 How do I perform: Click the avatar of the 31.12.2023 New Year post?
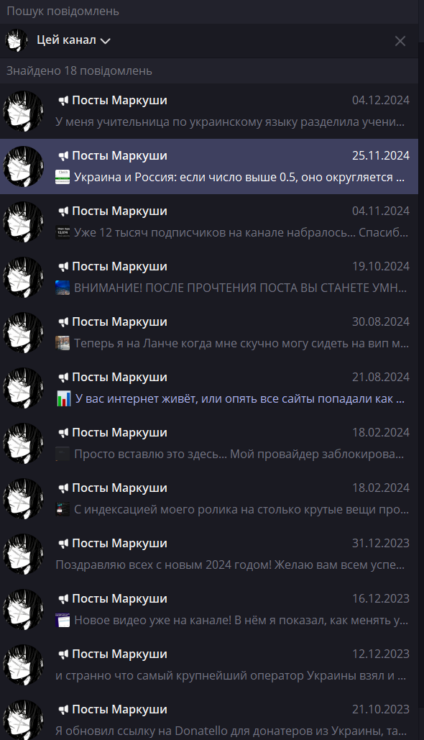coord(23,554)
